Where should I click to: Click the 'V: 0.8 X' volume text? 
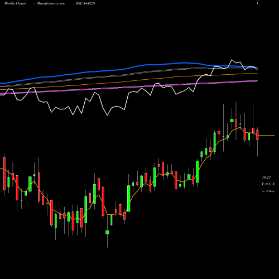click(268, 184)
